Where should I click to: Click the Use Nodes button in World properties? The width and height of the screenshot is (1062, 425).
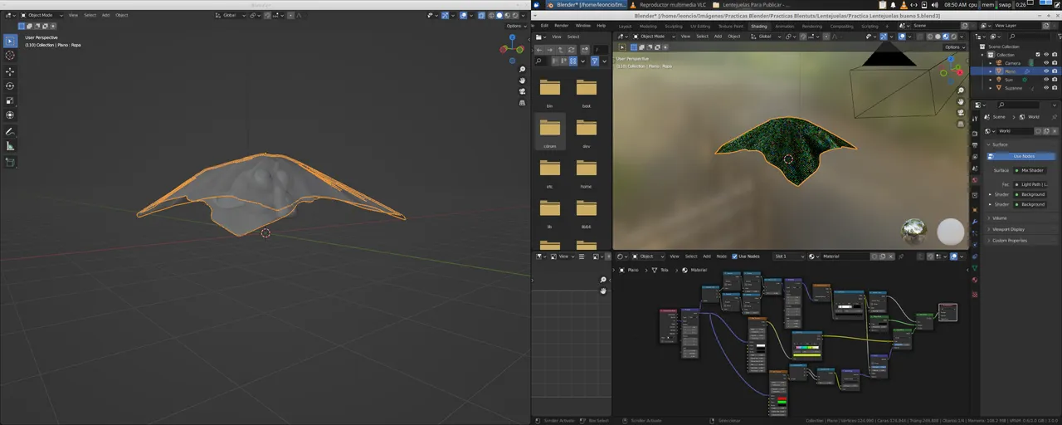pos(1022,156)
